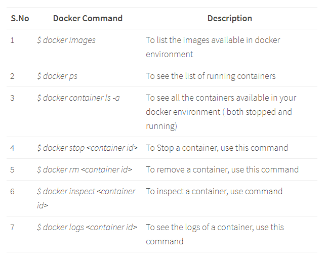Click row number 1 cell

[x=12, y=40]
